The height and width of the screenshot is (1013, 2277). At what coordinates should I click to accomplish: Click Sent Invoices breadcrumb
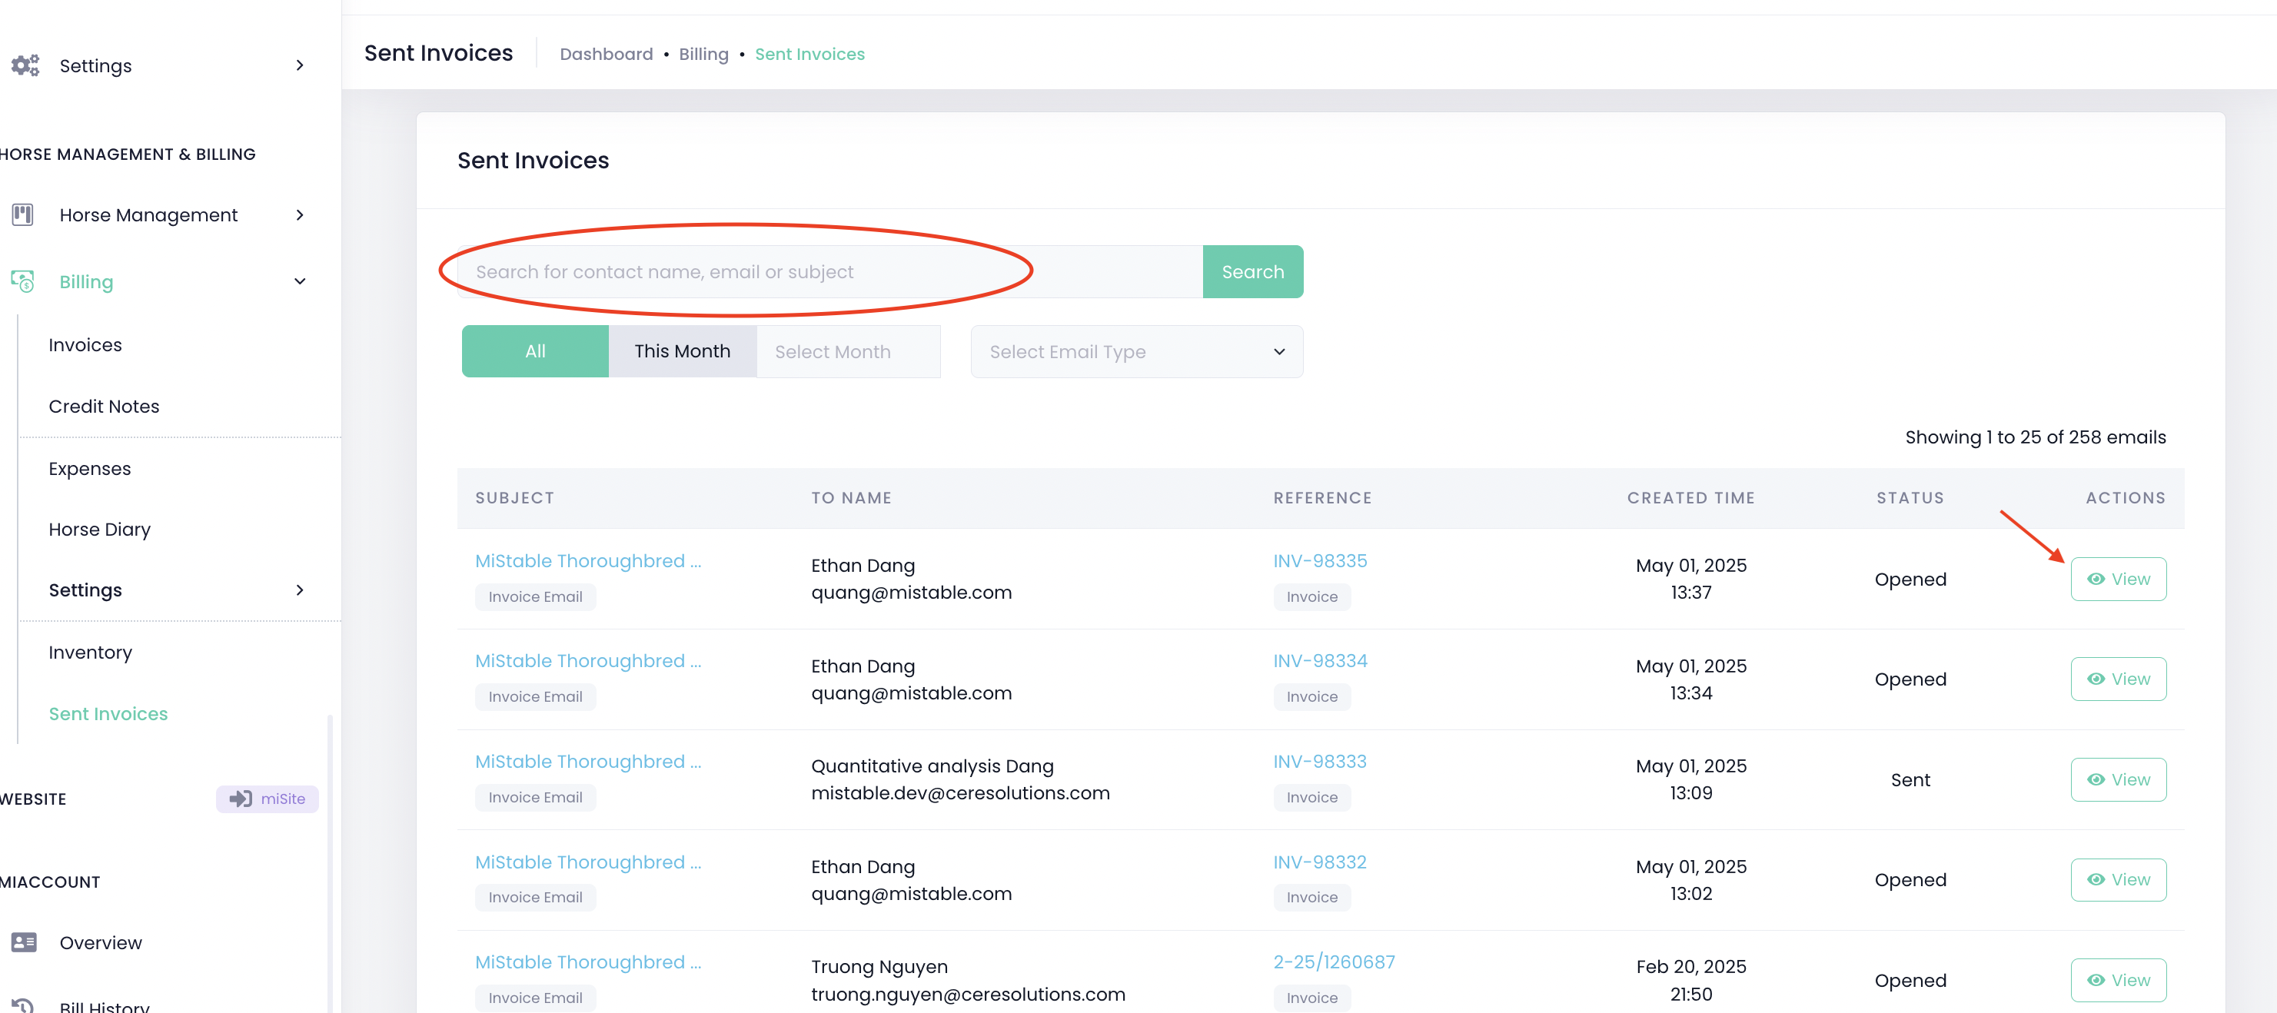[x=809, y=54]
